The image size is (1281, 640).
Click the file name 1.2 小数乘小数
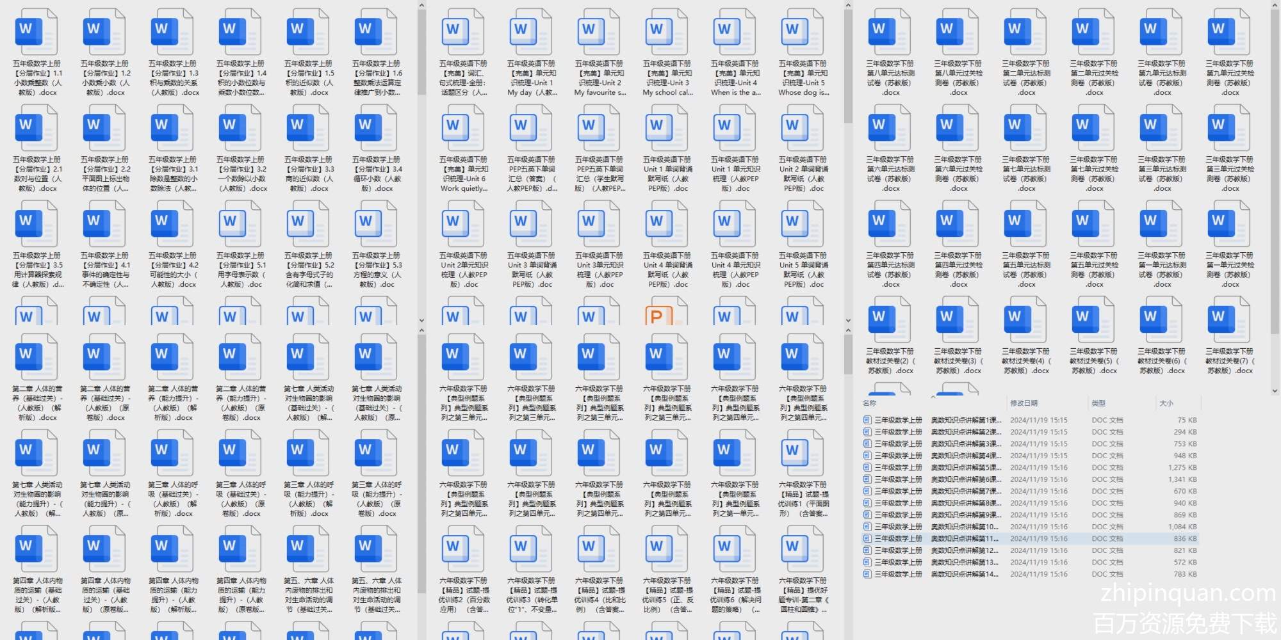[x=105, y=78]
